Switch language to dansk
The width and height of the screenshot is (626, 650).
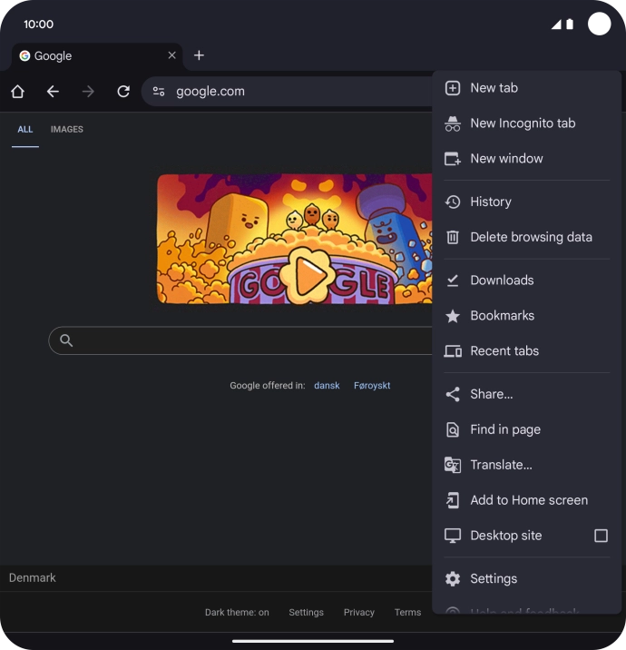pos(327,386)
